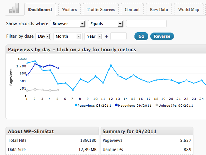Go to the Raw Data tab

click(159, 10)
